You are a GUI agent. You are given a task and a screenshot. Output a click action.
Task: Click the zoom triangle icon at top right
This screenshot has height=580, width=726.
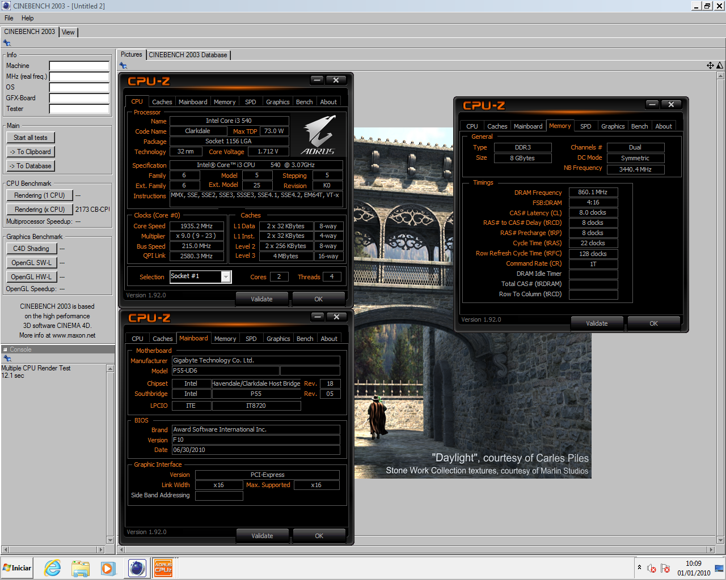(x=720, y=65)
